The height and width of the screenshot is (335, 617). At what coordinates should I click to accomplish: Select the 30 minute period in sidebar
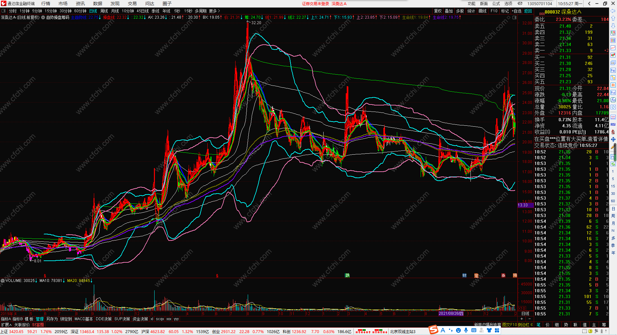[613, 194]
